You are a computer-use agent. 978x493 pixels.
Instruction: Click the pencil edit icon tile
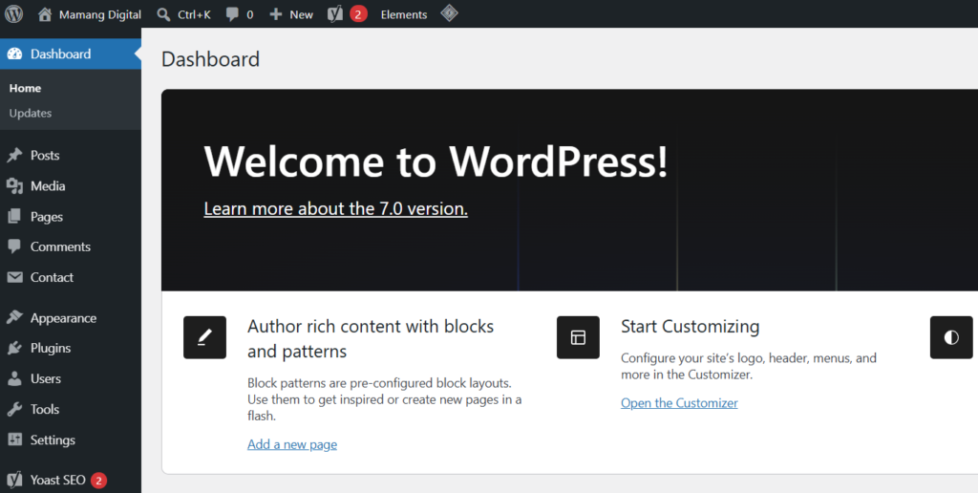pyautogui.click(x=204, y=337)
